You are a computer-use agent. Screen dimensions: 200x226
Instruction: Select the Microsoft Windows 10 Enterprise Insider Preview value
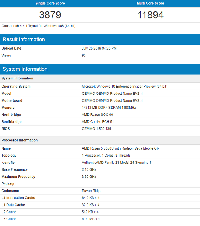tap(125, 87)
